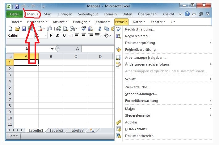
Task: Click the vertical alignment icon
Action: pyautogui.click(x=97, y=35)
